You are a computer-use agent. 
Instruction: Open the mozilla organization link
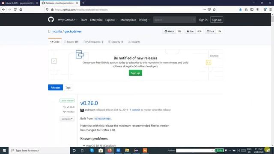coord(57,31)
